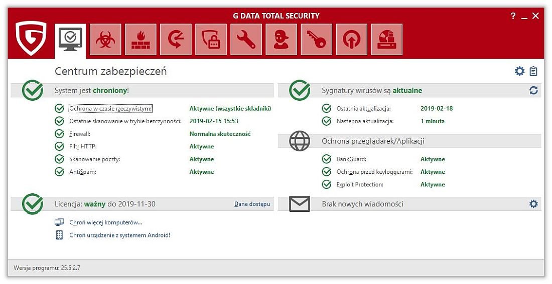
Task: Click the Android device icon
Action: pyautogui.click(x=60, y=235)
